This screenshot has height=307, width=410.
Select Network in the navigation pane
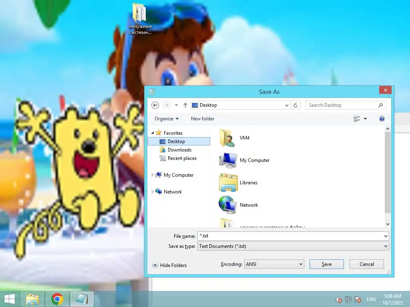coord(173,192)
